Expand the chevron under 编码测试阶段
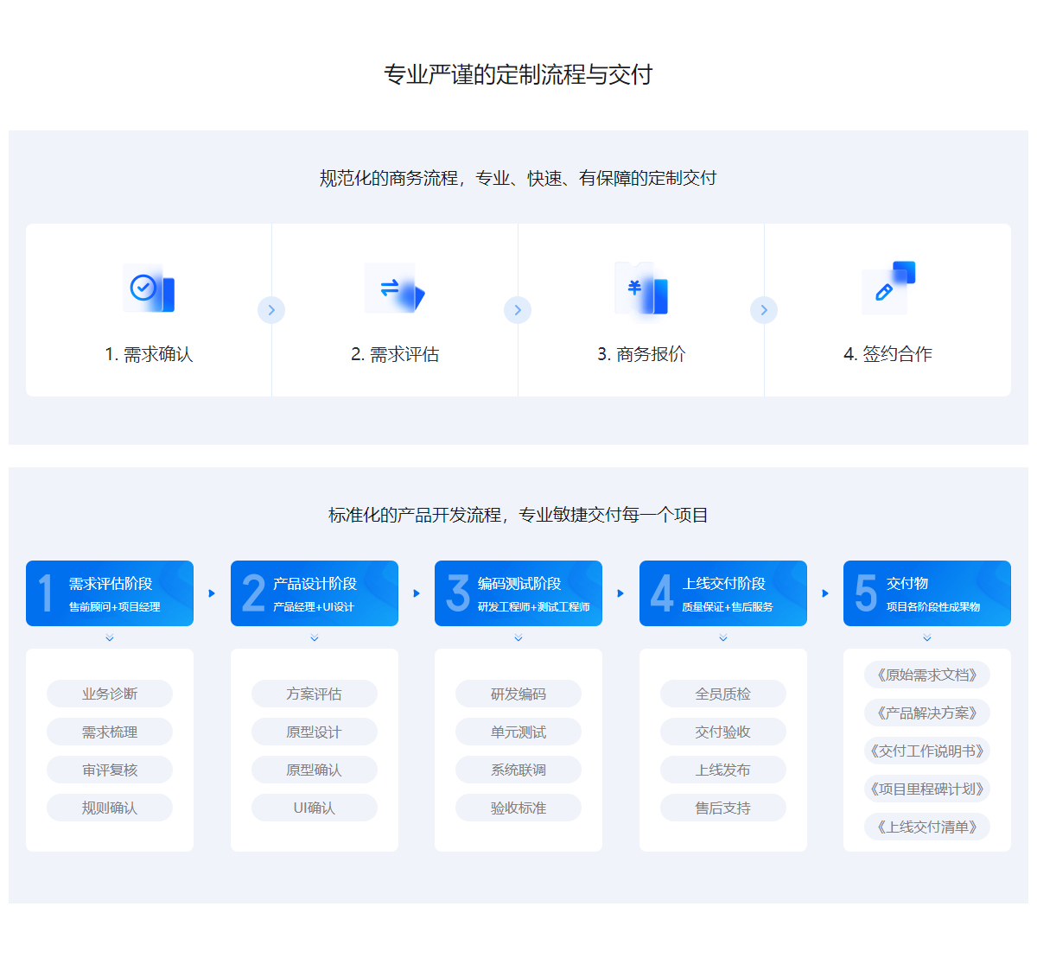This screenshot has height=976, width=1037. (x=518, y=638)
